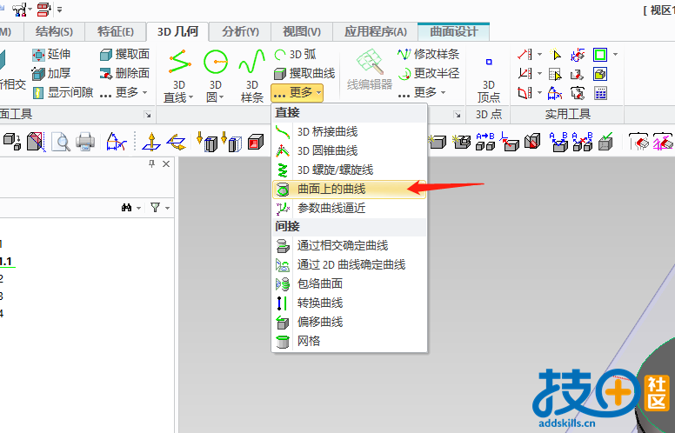Screen dimensions: 675x433
Task: Click the workplane arrow-up icon
Action: pos(151,142)
